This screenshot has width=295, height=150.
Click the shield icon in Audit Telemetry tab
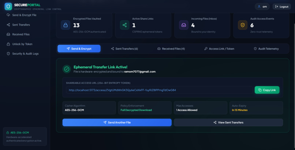click(255, 49)
